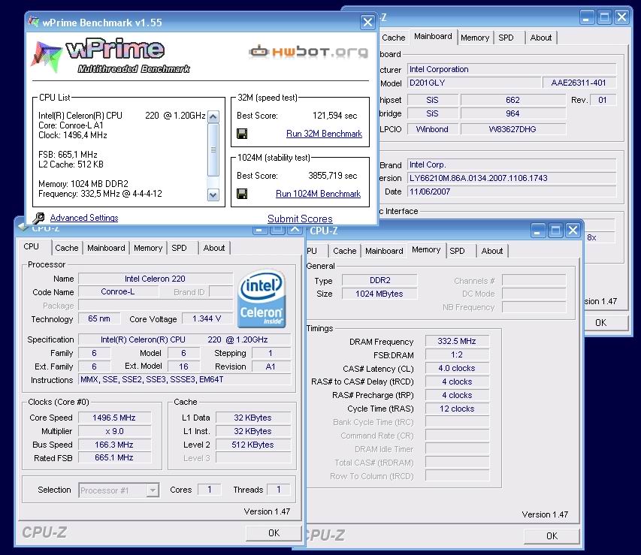Viewport: 641px width, 555px height.
Task: Open Cache tab in Memory window
Action: click(345, 251)
